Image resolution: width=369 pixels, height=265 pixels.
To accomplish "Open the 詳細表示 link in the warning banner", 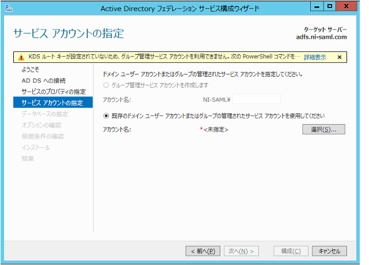I will point(315,57).
